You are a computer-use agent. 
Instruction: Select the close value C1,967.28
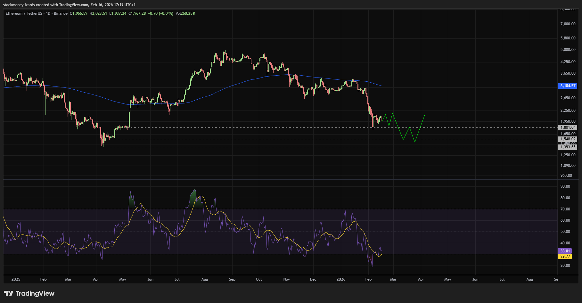pyautogui.click(x=137, y=13)
